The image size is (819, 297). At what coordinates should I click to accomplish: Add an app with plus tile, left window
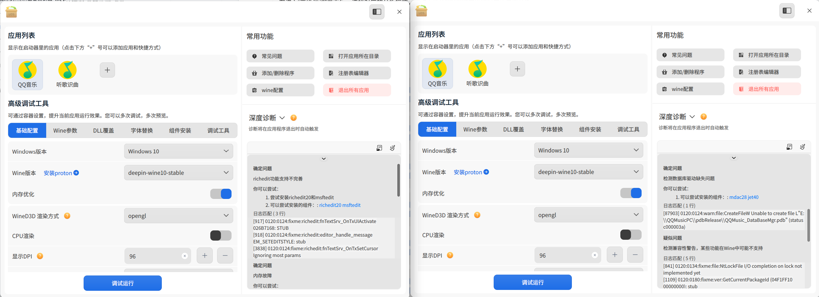click(x=107, y=70)
